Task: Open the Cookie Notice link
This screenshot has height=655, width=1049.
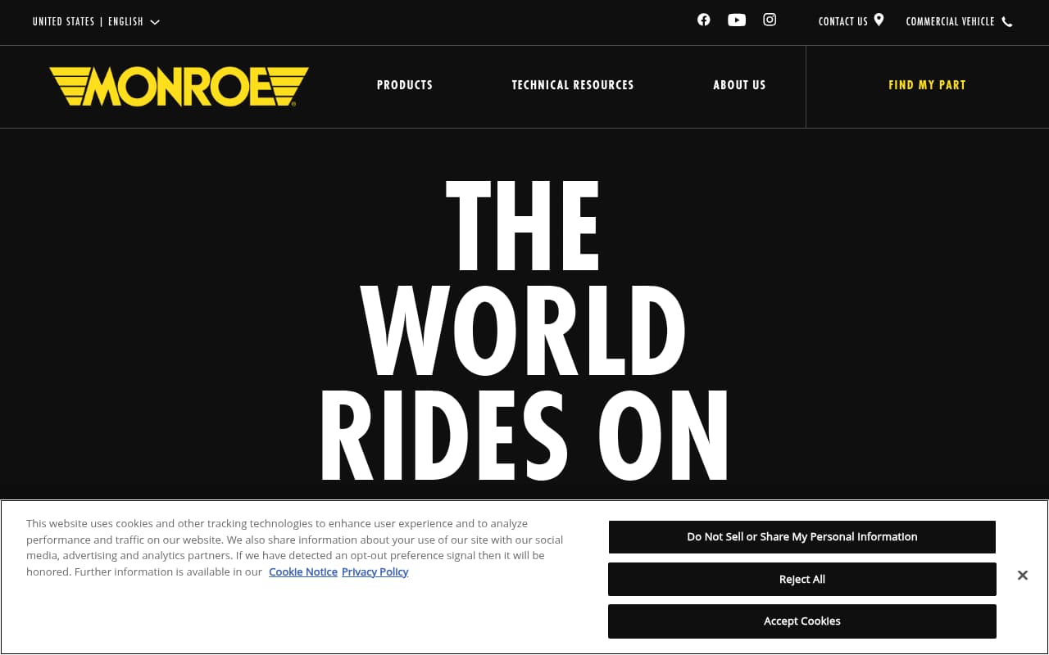Action: tap(303, 571)
